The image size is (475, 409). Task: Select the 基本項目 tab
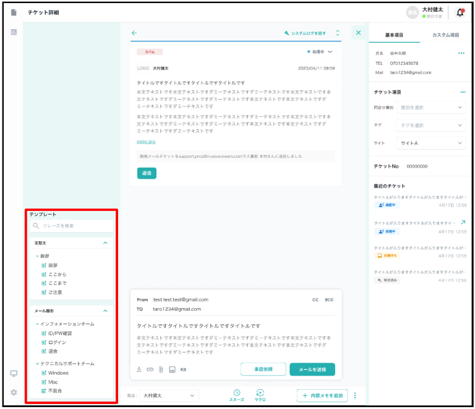(x=394, y=35)
